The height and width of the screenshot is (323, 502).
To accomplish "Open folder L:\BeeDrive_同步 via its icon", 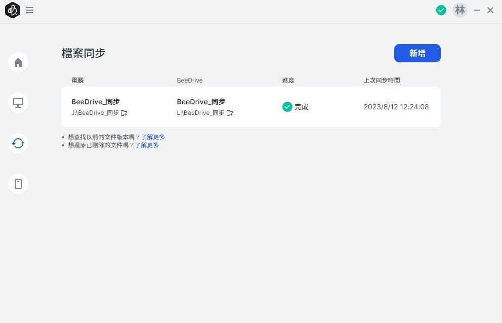I will (x=230, y=113).
